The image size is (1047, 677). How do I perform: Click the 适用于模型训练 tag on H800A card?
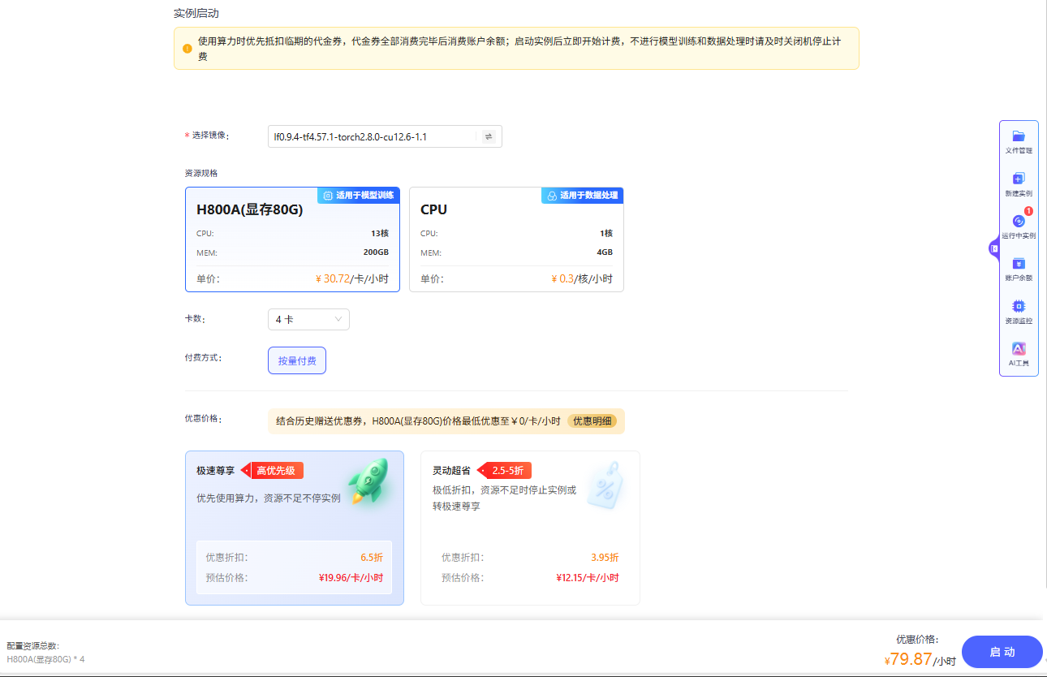(x=357, y=195)
